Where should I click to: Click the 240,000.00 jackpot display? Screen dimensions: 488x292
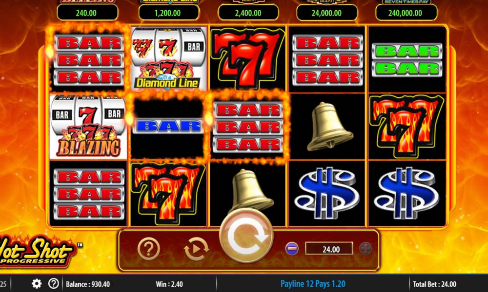click(x=406, y=13)
